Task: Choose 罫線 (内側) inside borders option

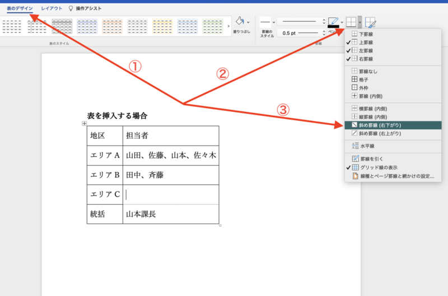Action: point(393,96)
